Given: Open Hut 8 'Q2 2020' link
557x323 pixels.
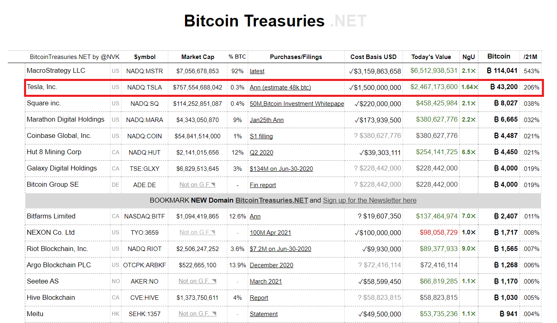Looking at the screenshot, I should pyautogui.click(x=262, y=153).
